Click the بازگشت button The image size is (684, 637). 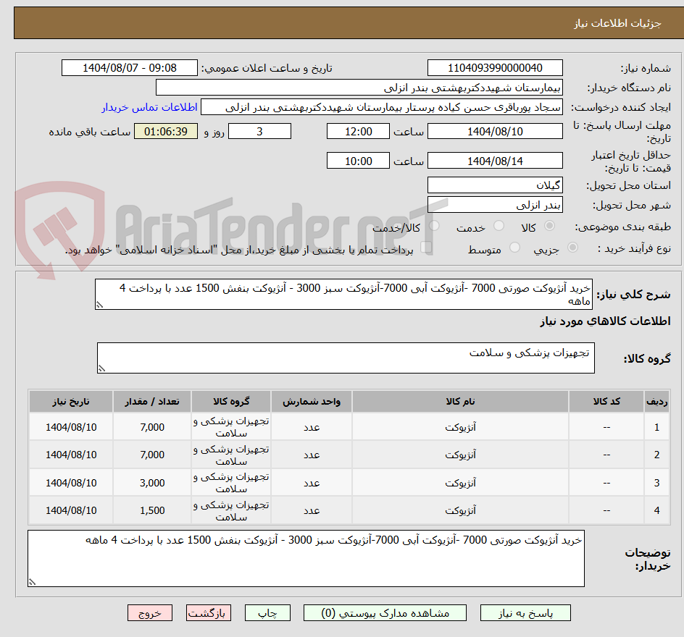point(208,612)
